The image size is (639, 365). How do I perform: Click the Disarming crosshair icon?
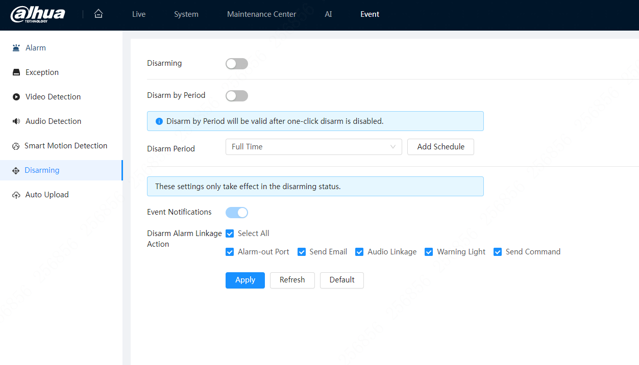tap(16, 170)
